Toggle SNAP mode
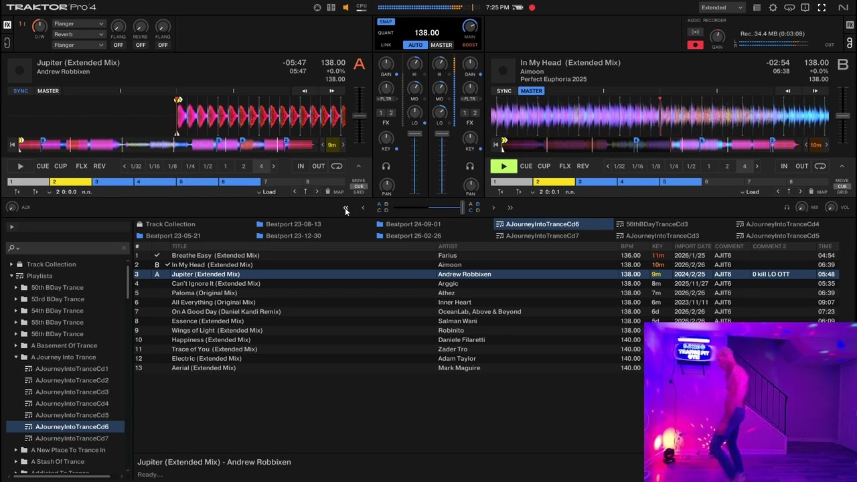The height and width of the screenshot is (482, 857). click(x=386, y=21)
